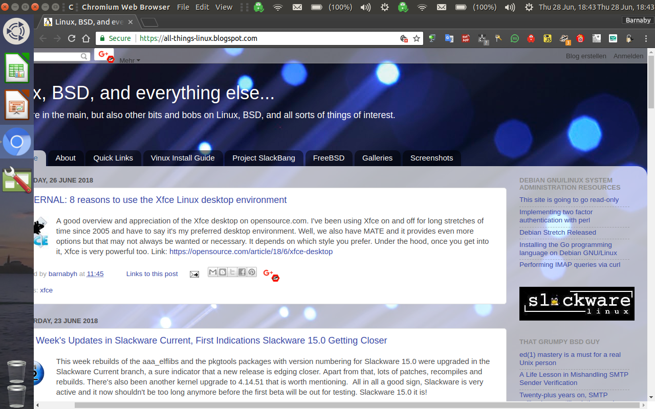
Task: Click the RefApp extension icon
Action: (466, 38)
